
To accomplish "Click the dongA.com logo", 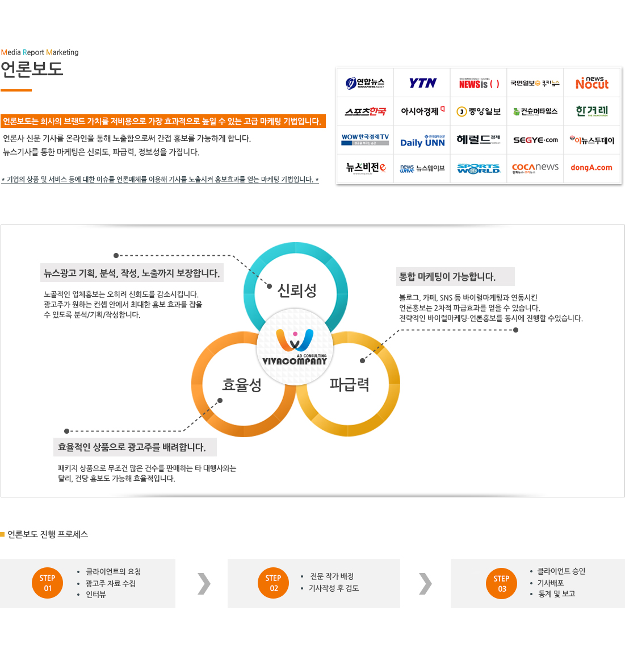I will click(x=592, y=167).
